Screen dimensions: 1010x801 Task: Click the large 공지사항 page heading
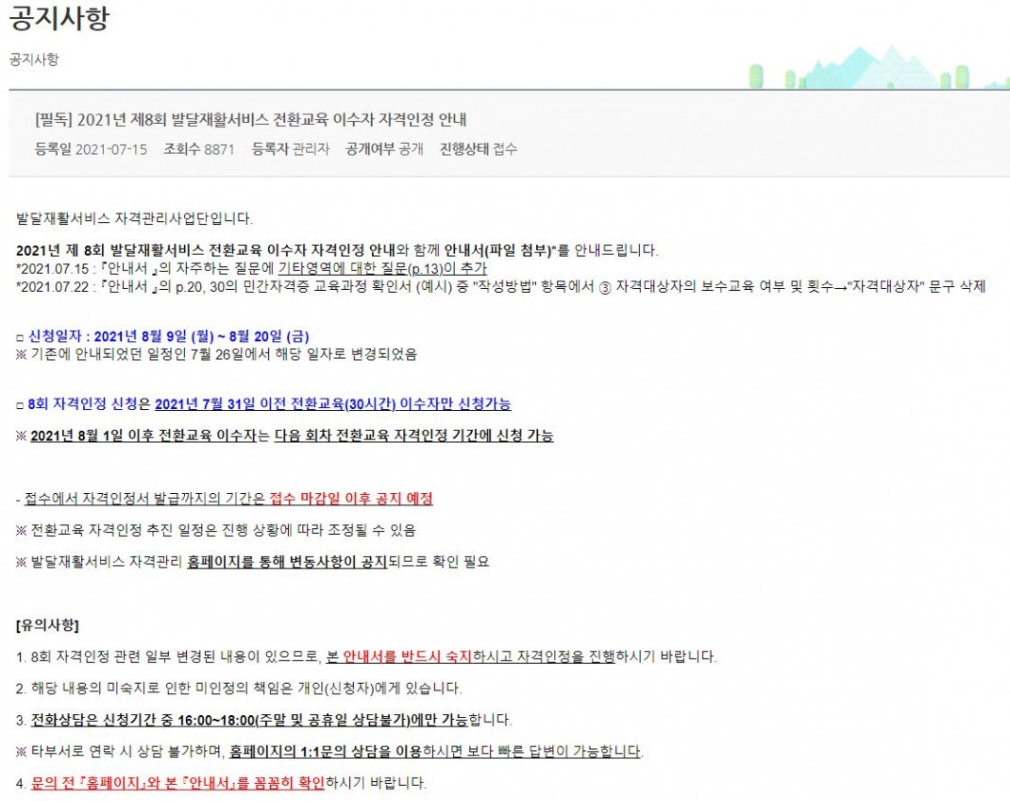point(59,20)
